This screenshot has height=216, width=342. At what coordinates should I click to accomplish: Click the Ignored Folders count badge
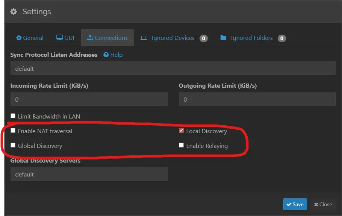(281, 38)
